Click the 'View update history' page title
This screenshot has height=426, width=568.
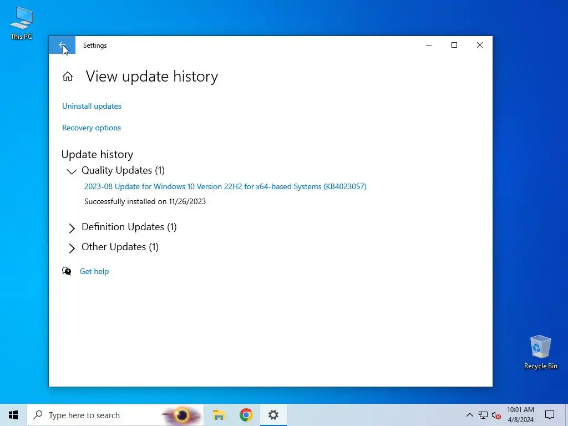[152, 77]
